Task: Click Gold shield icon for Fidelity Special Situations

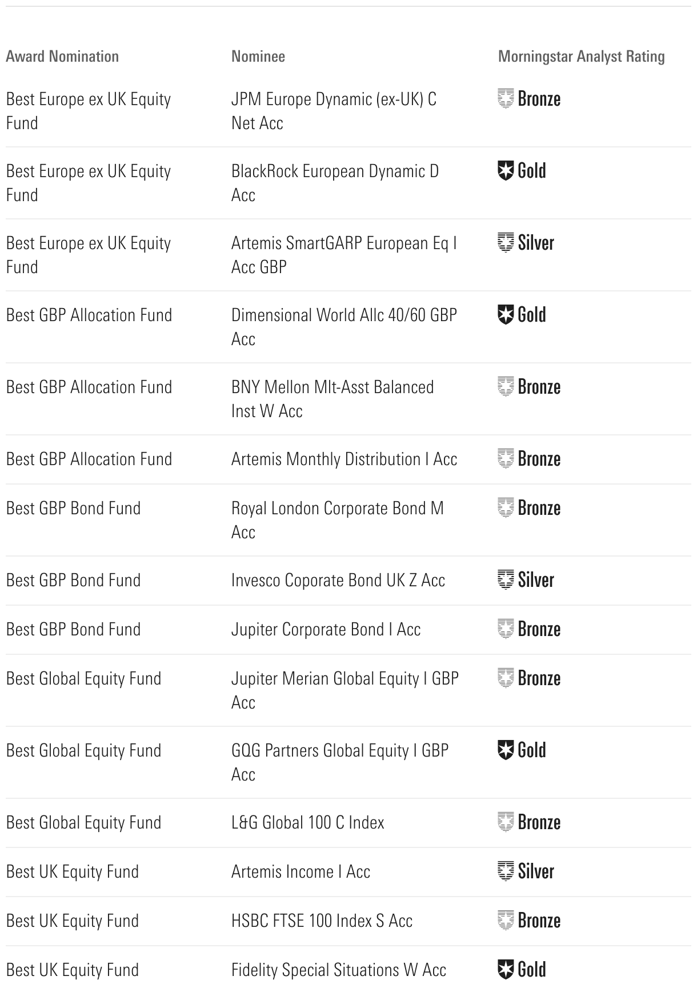Action: pos(506,970)
